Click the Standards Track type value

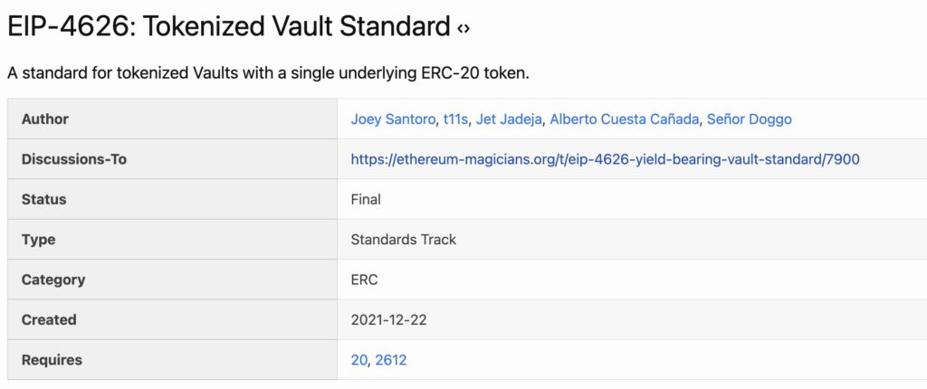point(403,240)
